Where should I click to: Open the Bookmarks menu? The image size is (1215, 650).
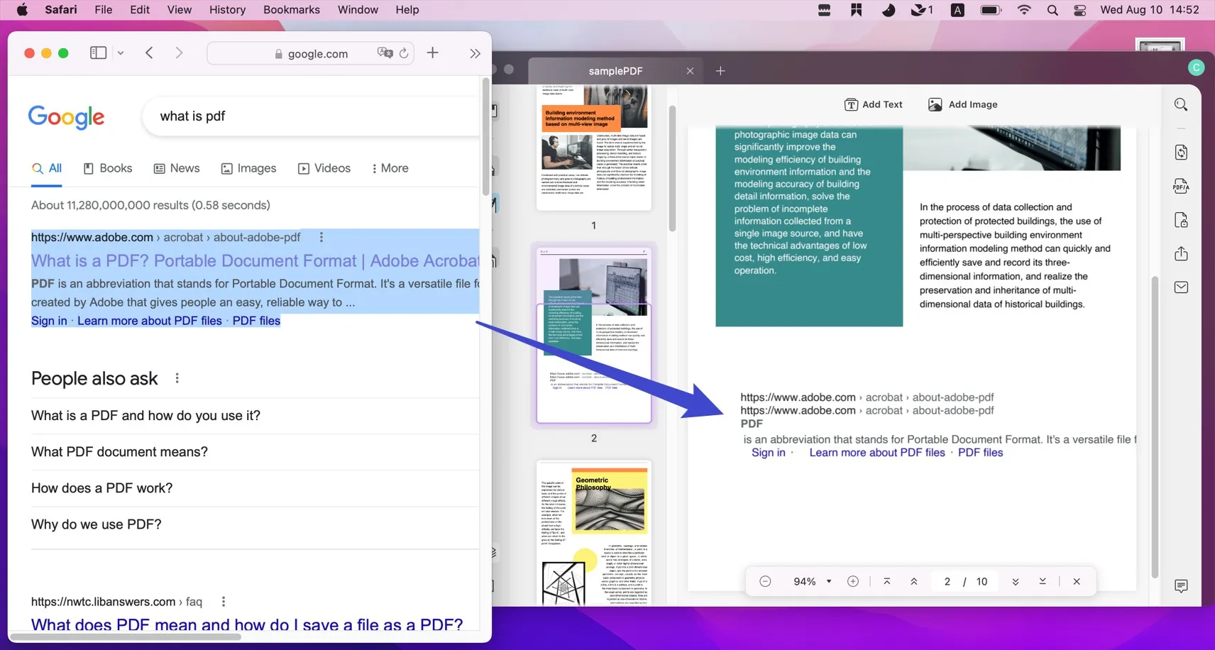[x=292, y=10]
